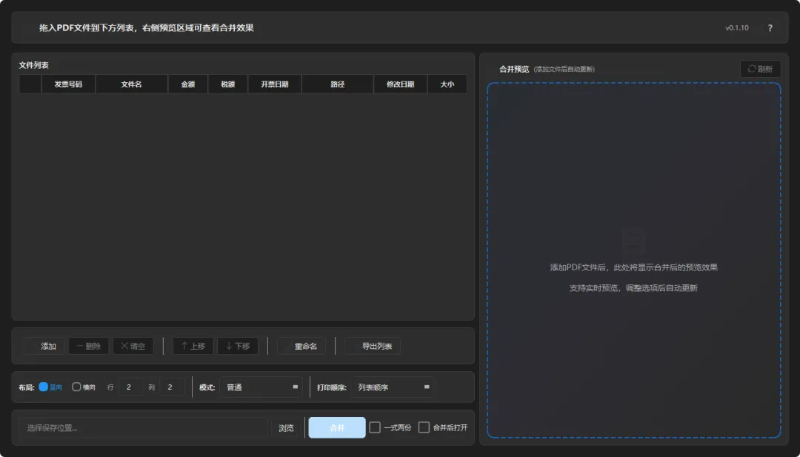
Task: Sort by the 发票号码 column header
Action: [68, 84]
